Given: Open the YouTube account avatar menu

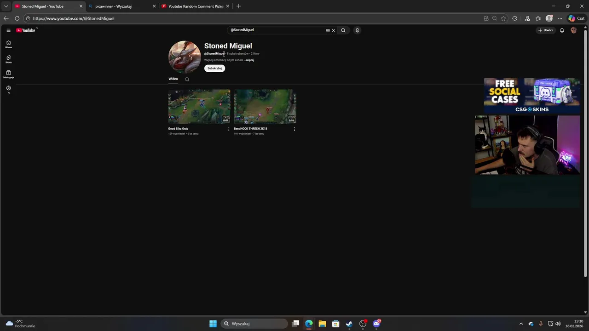Looking at the screenshot, I should [x=573, y=30].
